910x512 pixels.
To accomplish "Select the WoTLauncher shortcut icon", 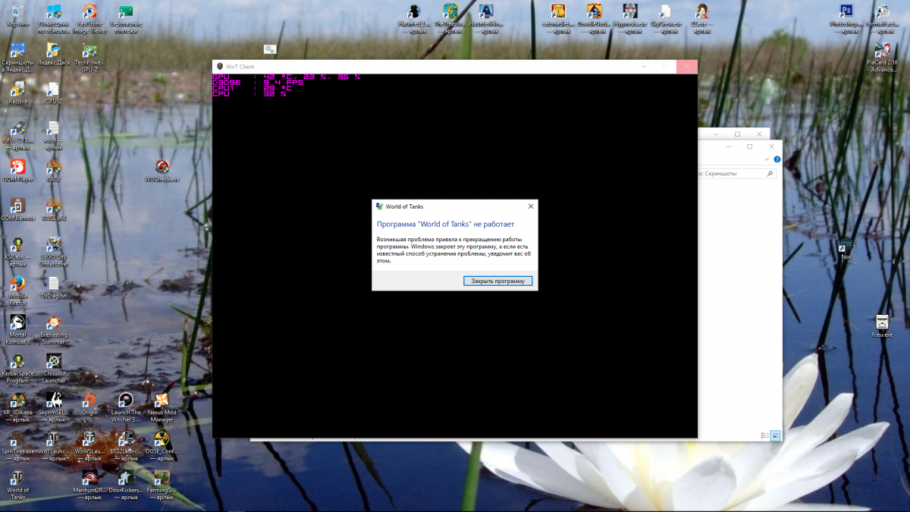I will (54, 446).
